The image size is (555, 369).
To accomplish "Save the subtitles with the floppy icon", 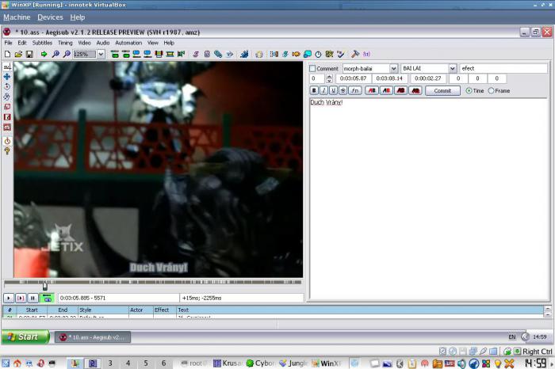I will coord(29,54).
